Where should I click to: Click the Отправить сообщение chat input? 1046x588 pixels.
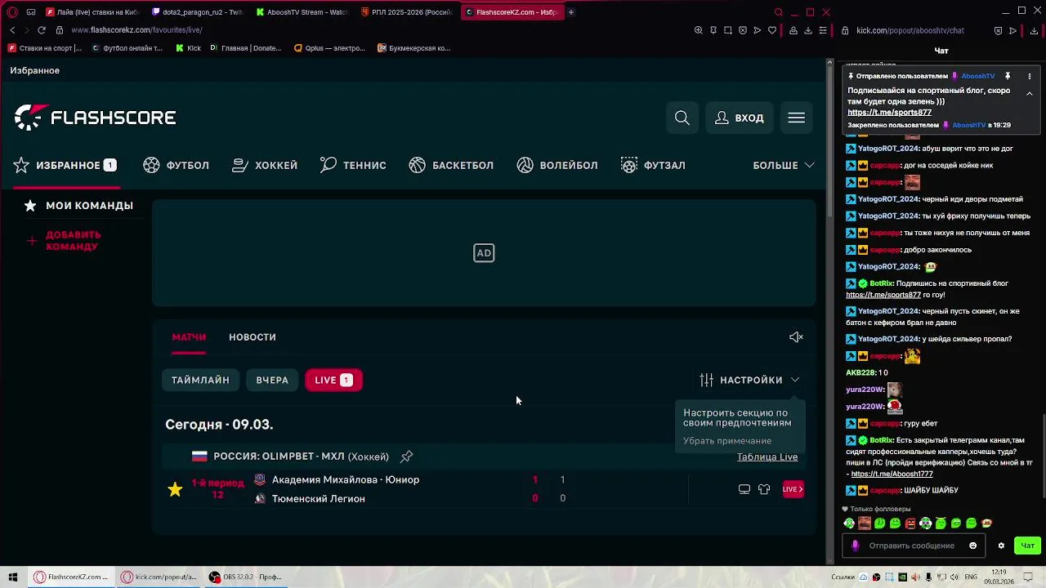(912, 546)
